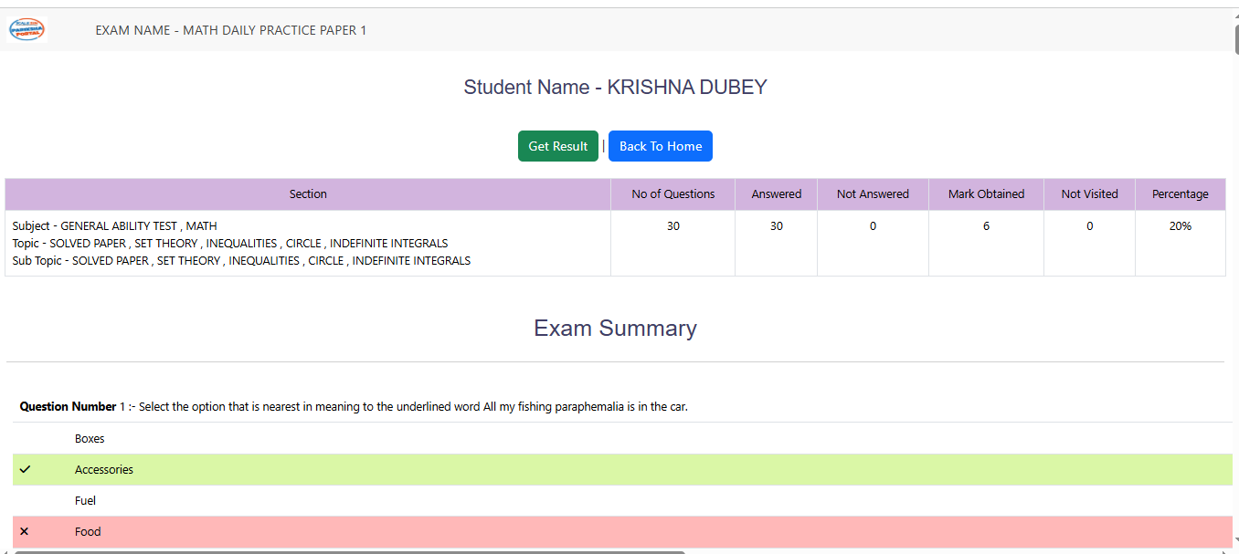The width and height of the screenshot is (1239, 554).
Task: Click the 20% percentage cell
Action: (x=1180, y=226)
